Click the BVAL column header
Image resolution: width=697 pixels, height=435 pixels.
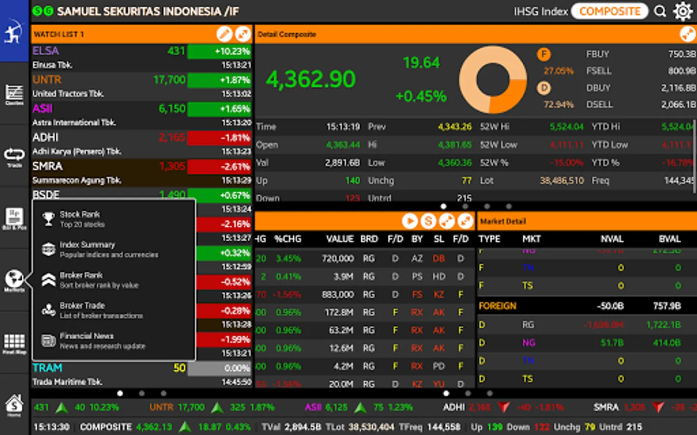[x=670, y=239]
